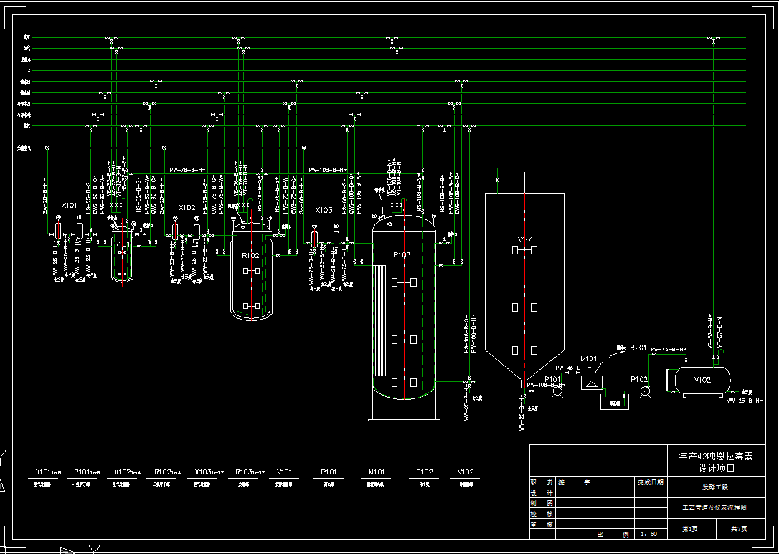
Task: Select the X1D2 label in the drawing
Action: click(x=187, y=208)
